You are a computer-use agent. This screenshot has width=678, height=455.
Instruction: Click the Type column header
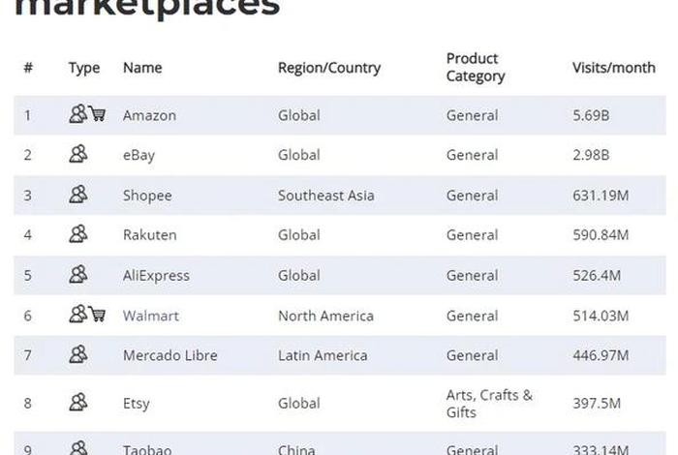tap(84, 68)
